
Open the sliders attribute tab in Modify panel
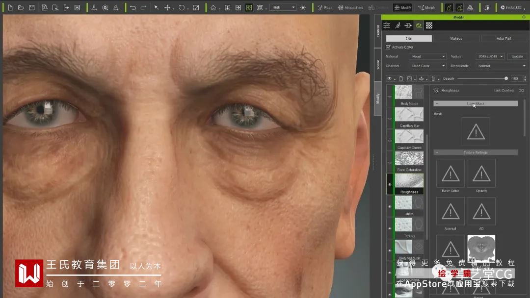387,25
